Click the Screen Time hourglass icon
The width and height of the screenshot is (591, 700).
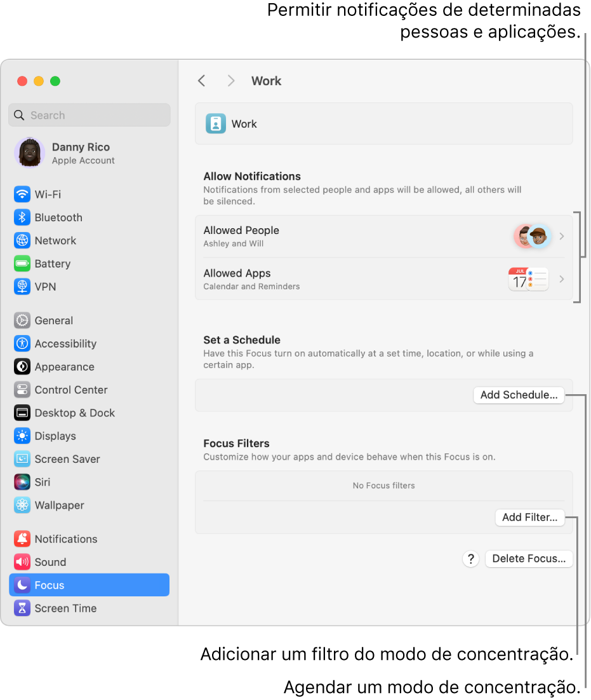click(x=22, y=608)
